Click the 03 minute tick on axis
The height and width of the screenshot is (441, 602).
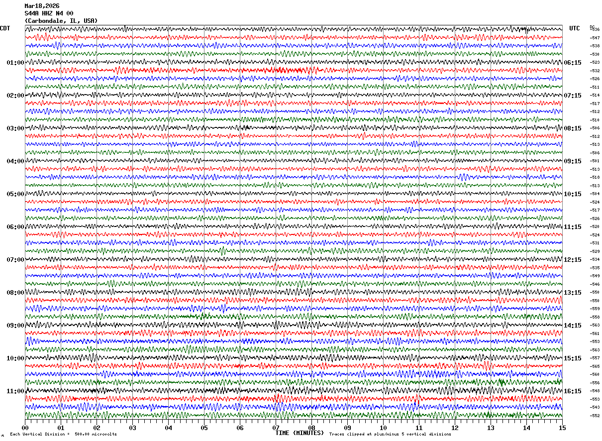pos(132,428)
